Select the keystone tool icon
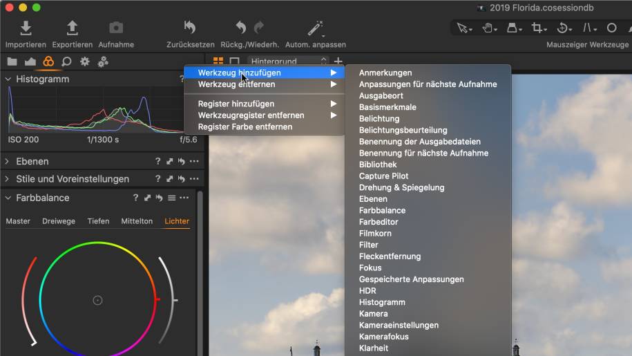The height and width of the screenshot is (356, 632). pyautogui.click(x=589, y=28)
